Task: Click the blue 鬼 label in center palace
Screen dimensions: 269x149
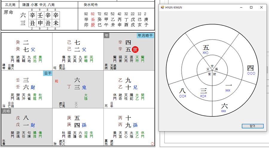Action: (84, 87)
